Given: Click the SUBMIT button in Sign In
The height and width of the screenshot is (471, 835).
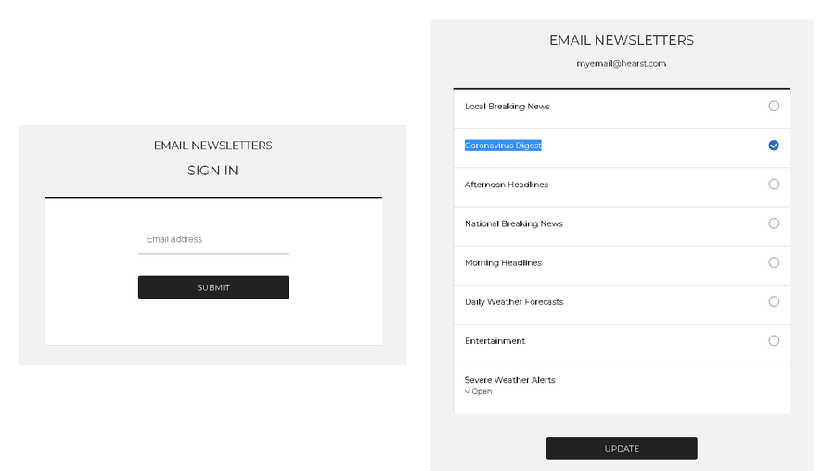Looking at the screenshot, I should coord(213,287).
